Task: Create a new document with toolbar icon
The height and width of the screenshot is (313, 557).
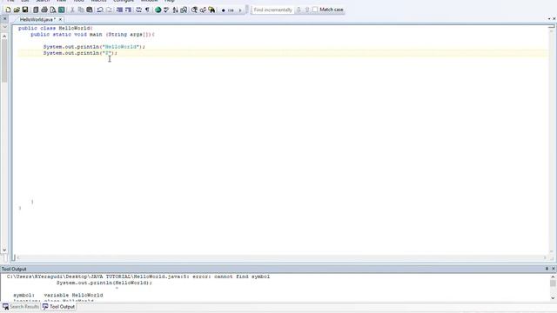Action: click(8, 10)
